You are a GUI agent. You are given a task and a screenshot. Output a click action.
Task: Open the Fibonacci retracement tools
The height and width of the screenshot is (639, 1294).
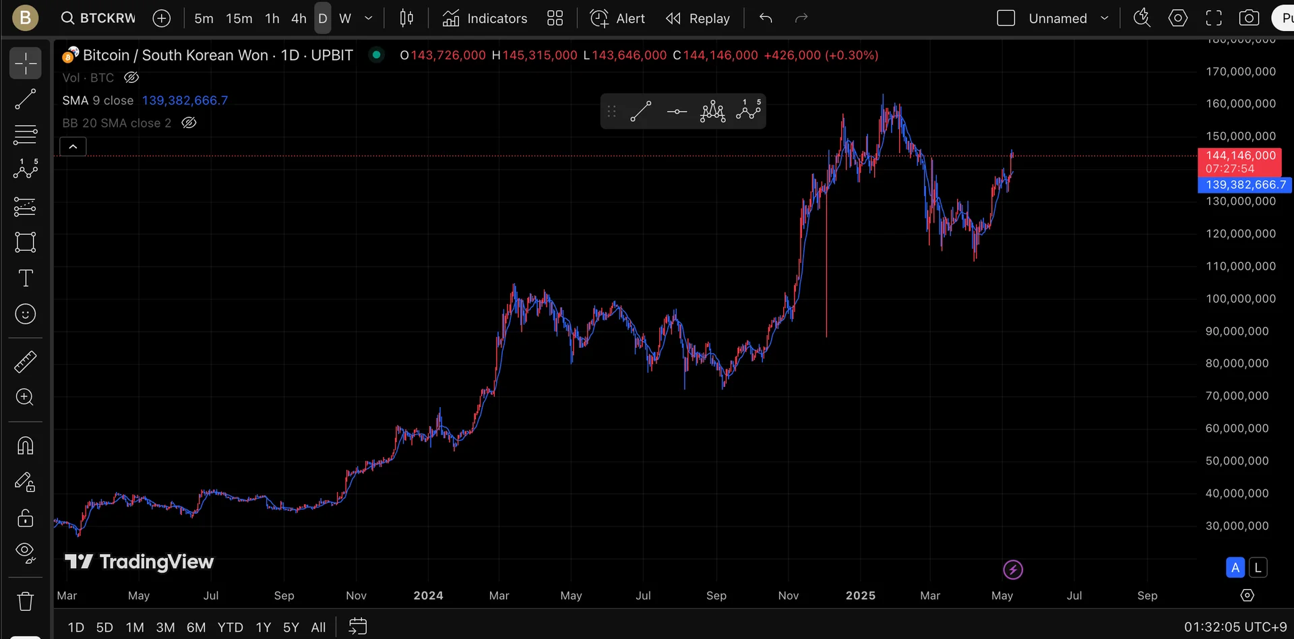coord(26,135)
